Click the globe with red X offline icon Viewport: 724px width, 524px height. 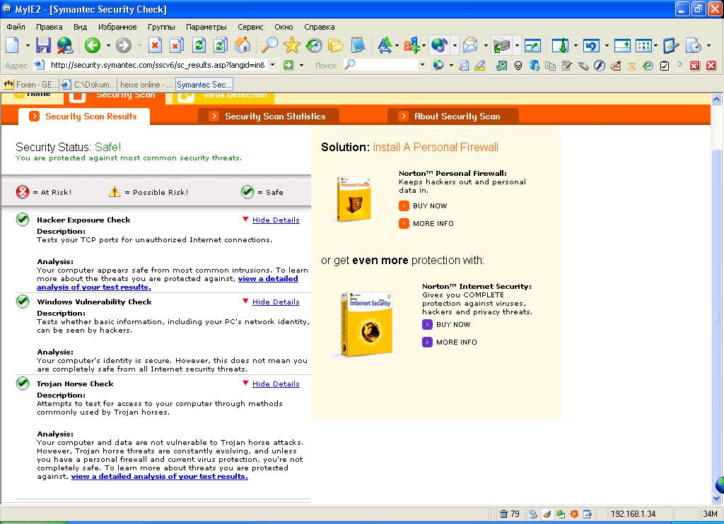click(65, 45)
